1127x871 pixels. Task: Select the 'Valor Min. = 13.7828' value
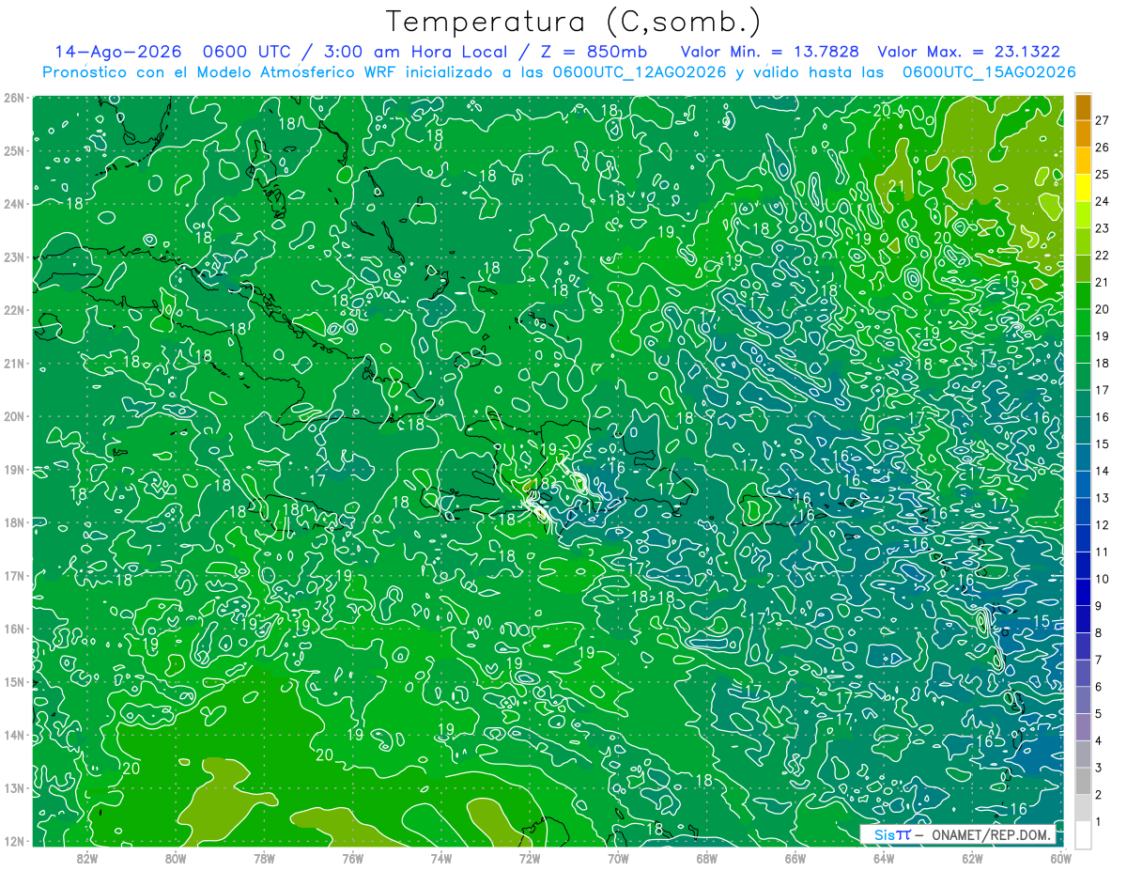770,53
